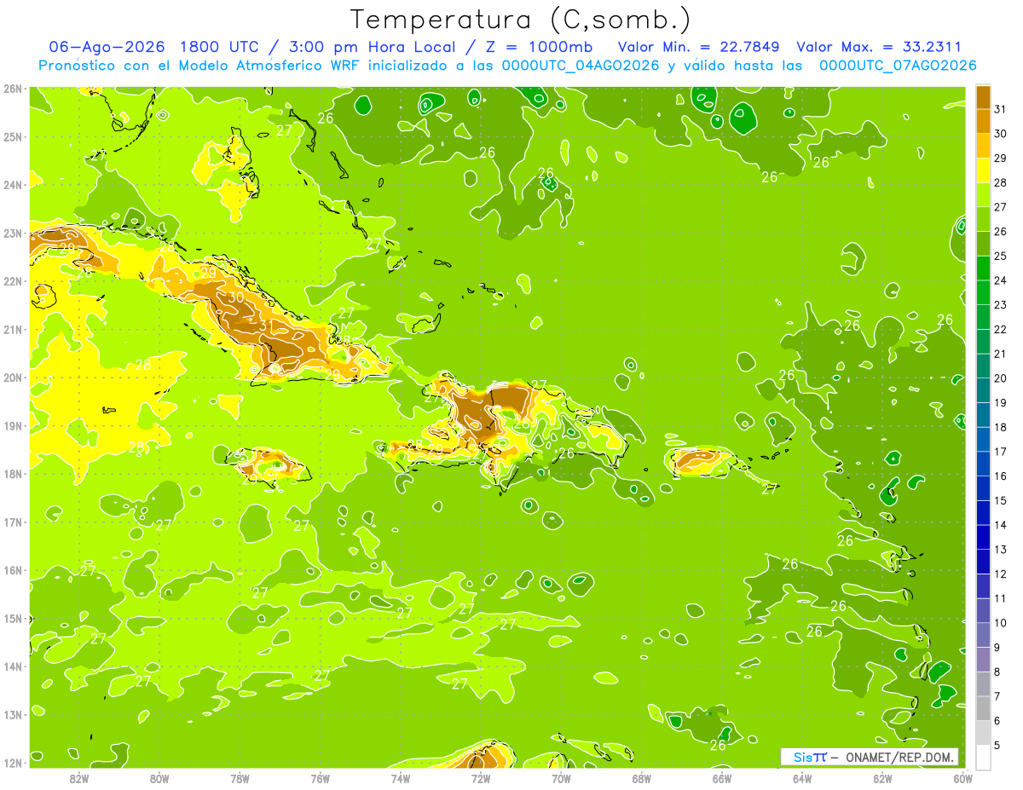Click the initialization stamp '0000UTC_04AGO2026'
This screenshot has width=1023, height=790.
(581, 65)
